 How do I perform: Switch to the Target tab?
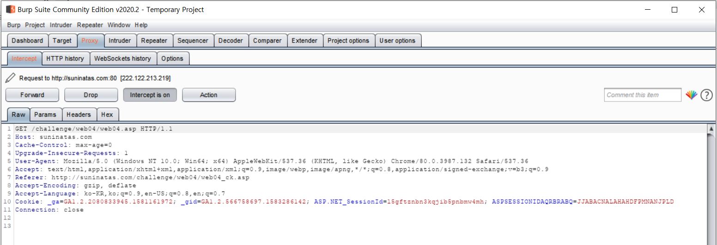tap(62, 41)
